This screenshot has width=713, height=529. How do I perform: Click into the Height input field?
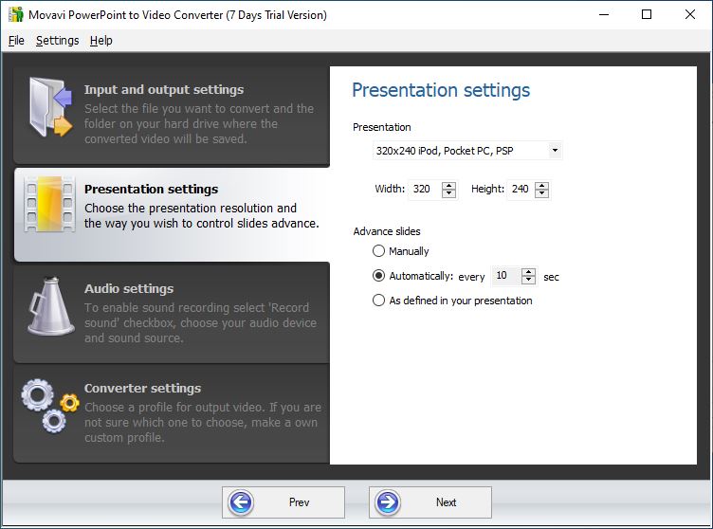521,190
